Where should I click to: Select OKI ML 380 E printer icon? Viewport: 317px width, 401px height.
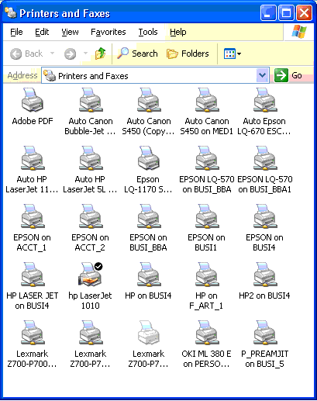coord(206,333)
